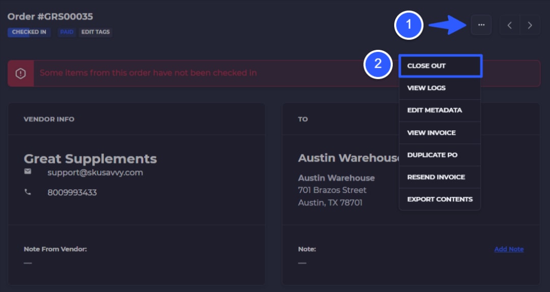550x292 pixels.
Task: Click the items not checked in warning message
Action: (148, 73)
